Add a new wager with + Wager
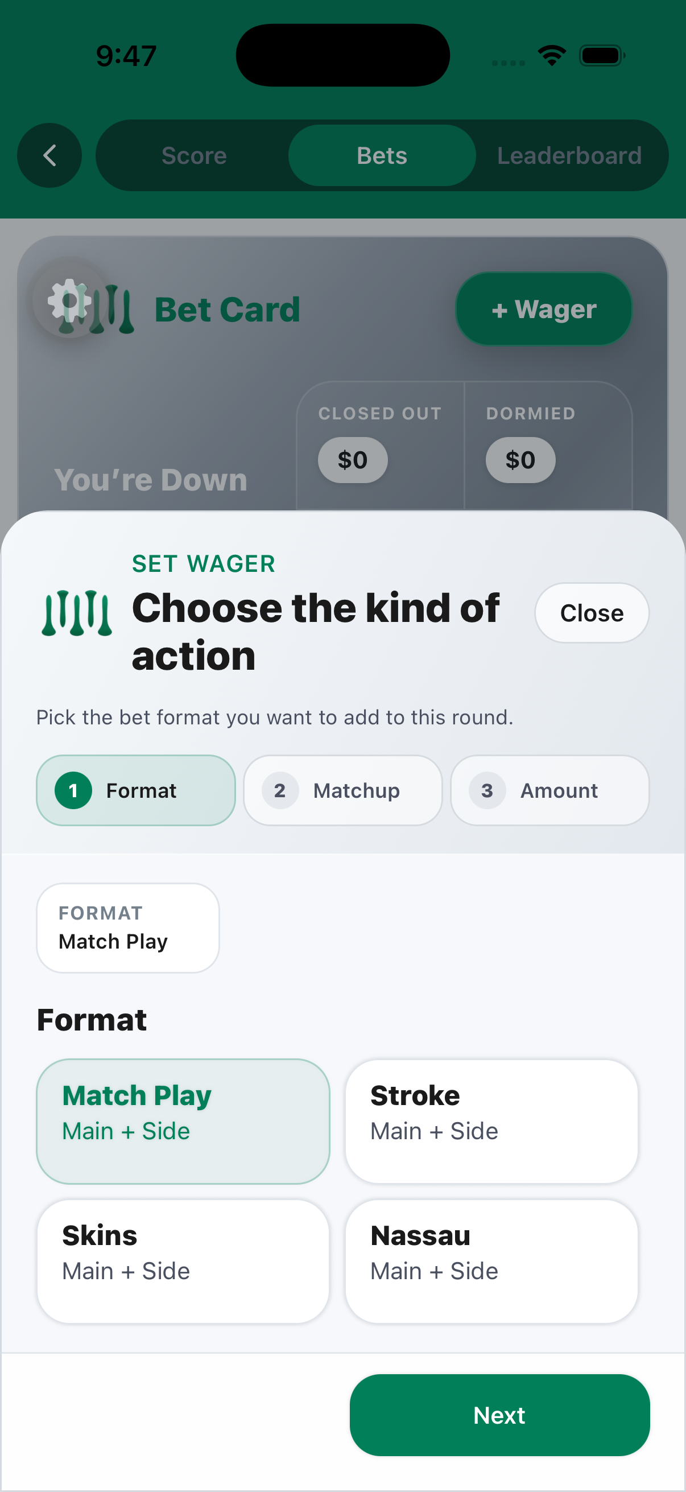The width and height of the screenshot is (686, 1492). point(544,310)
